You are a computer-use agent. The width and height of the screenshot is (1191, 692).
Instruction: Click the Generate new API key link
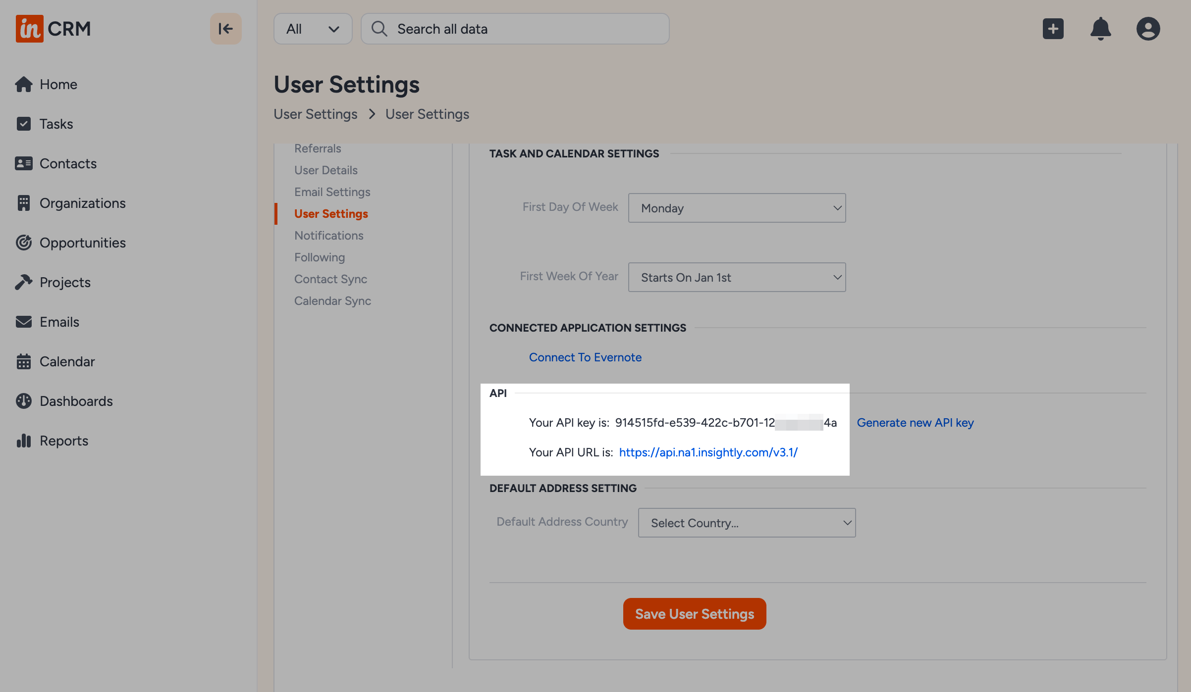tap(915, 423)
